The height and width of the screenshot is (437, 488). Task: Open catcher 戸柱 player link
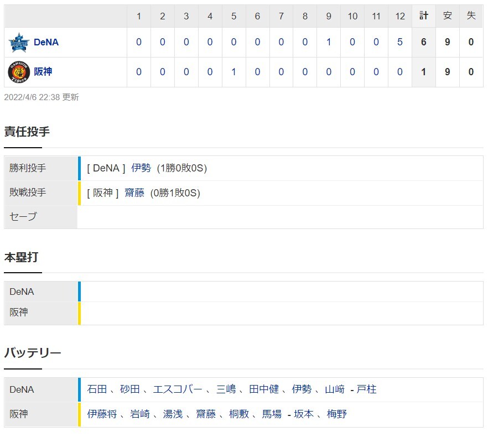click(367, 389)
